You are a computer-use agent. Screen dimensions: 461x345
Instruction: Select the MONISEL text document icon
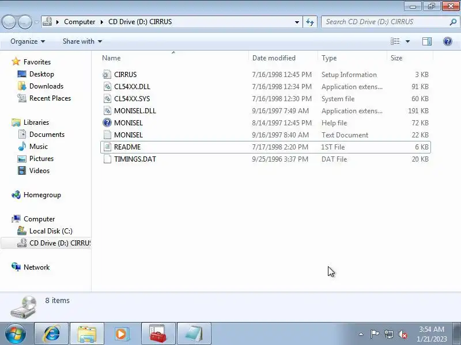(x=107, y=135)
